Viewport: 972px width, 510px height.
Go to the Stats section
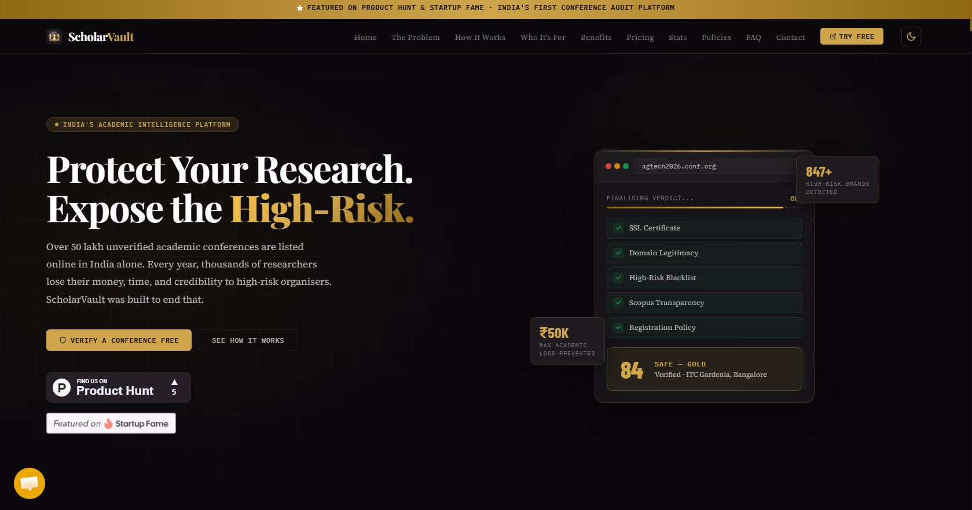(678, 37)
